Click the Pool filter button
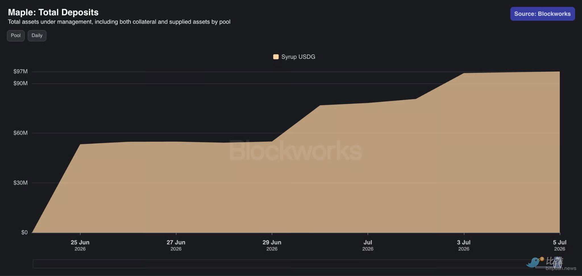The image size is (582, 276). (16, 35)
